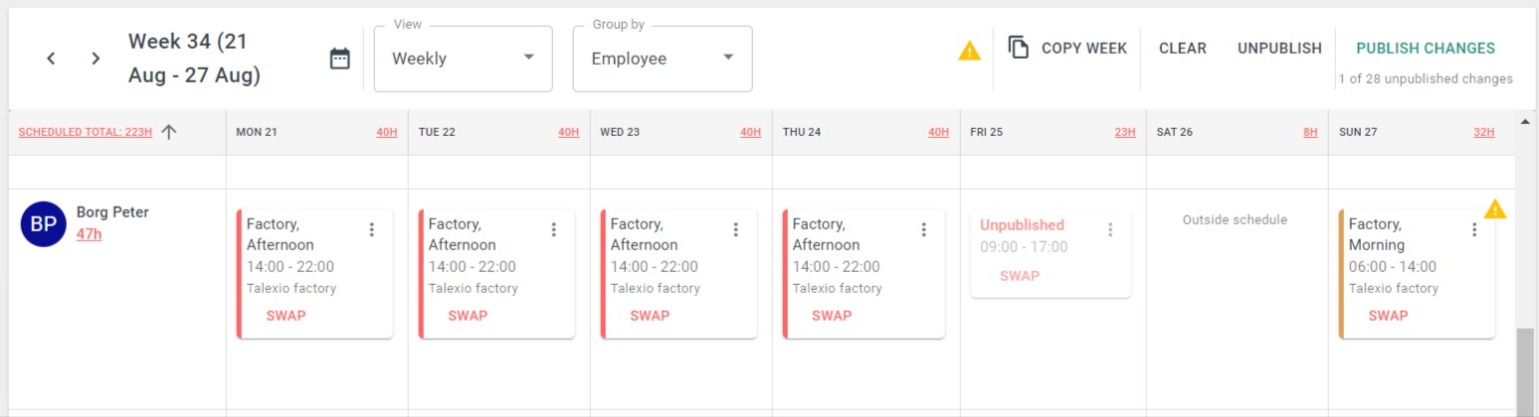Click the yellow warning icon in toolbar
This screenshot has height=417, width=1539.
pos(969,51)
